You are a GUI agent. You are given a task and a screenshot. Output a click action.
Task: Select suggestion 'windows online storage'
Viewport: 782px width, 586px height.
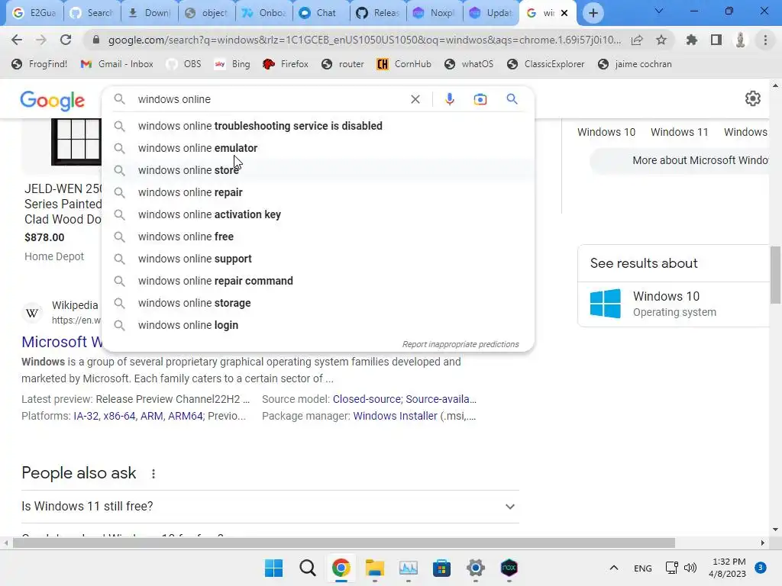point(318,303)
